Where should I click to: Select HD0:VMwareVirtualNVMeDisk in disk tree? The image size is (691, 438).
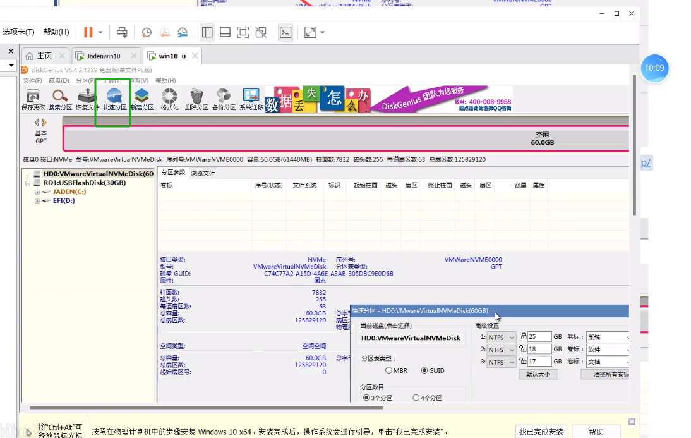click(99, 174)
